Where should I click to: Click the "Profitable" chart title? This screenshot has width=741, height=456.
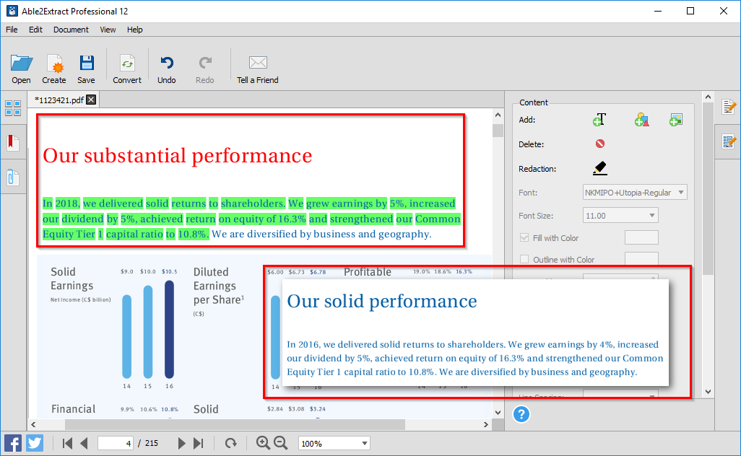point(368,272)
